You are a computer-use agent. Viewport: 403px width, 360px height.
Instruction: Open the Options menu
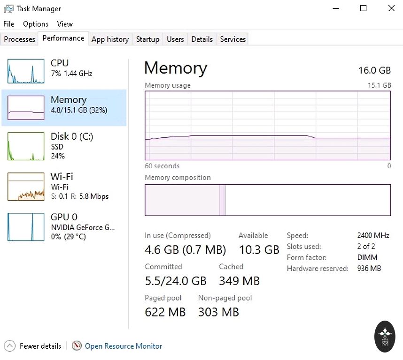tap(36, 24)
